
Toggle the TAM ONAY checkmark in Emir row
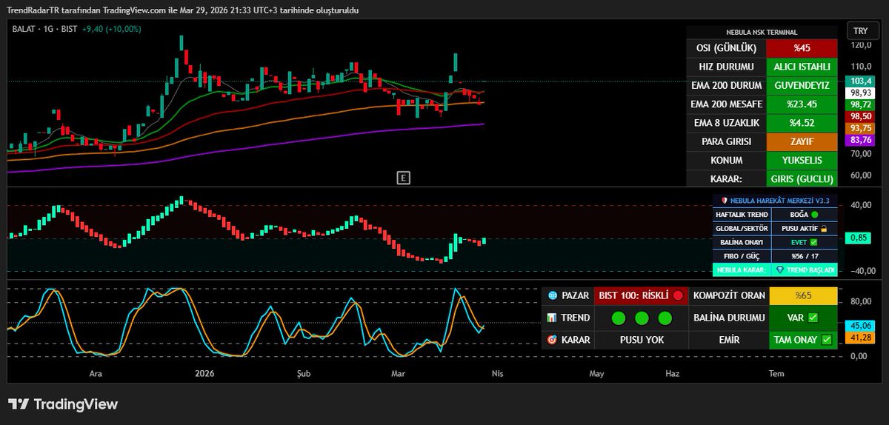coord(827,341)
